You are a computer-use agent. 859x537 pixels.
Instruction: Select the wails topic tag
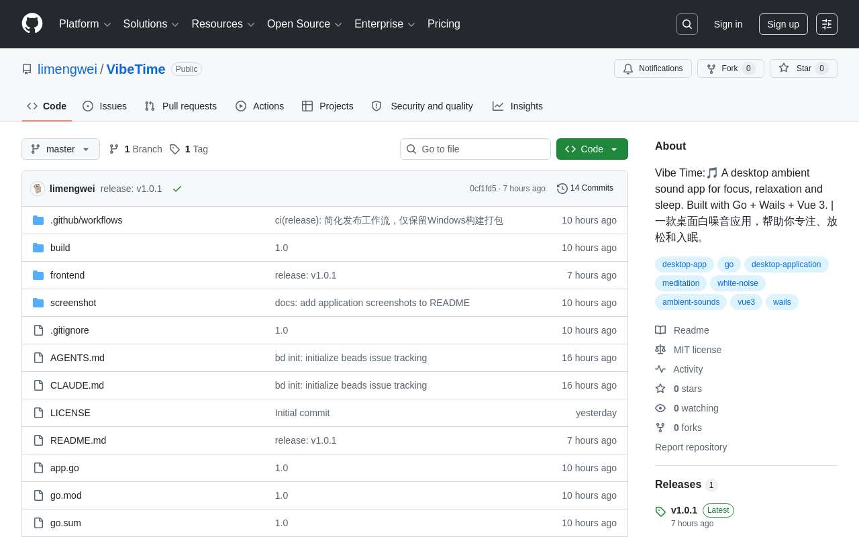pyautogui.click(x=782, y=302)
